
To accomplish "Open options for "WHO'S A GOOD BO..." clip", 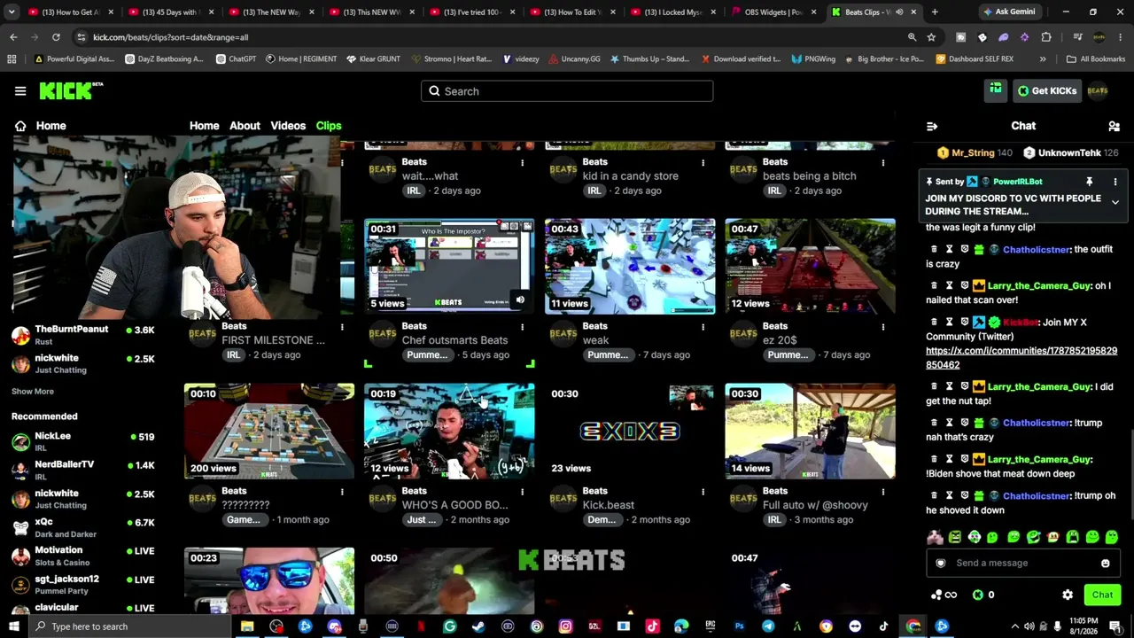I will (x=523, y=492).
